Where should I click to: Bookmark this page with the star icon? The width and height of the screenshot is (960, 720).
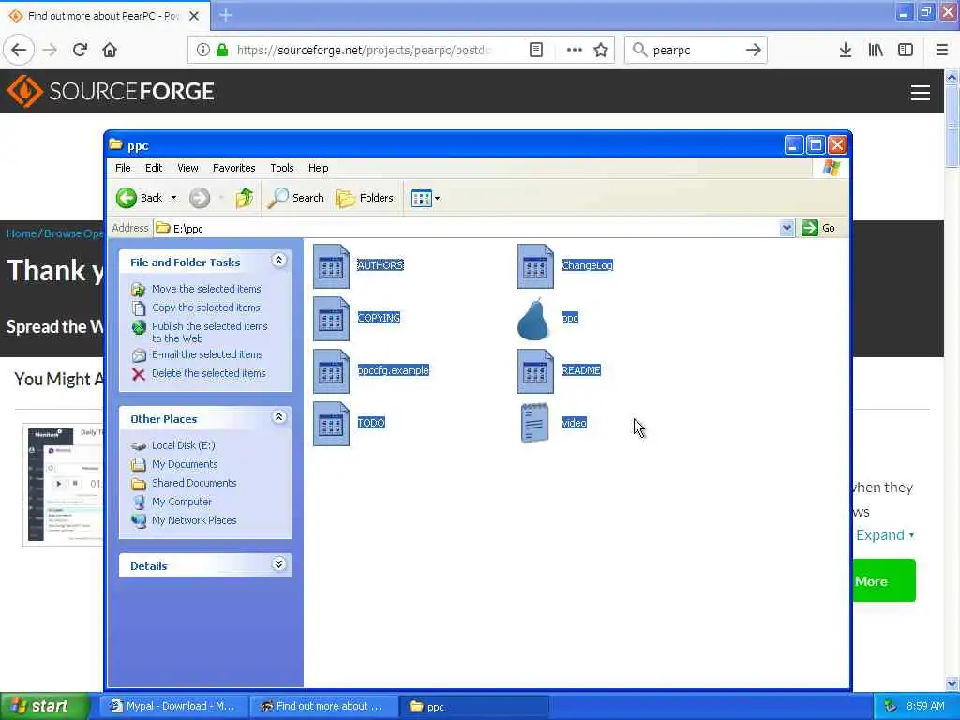[601, 50]
